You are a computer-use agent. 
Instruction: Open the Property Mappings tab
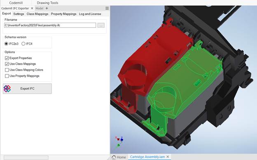(x=63, y=14)
